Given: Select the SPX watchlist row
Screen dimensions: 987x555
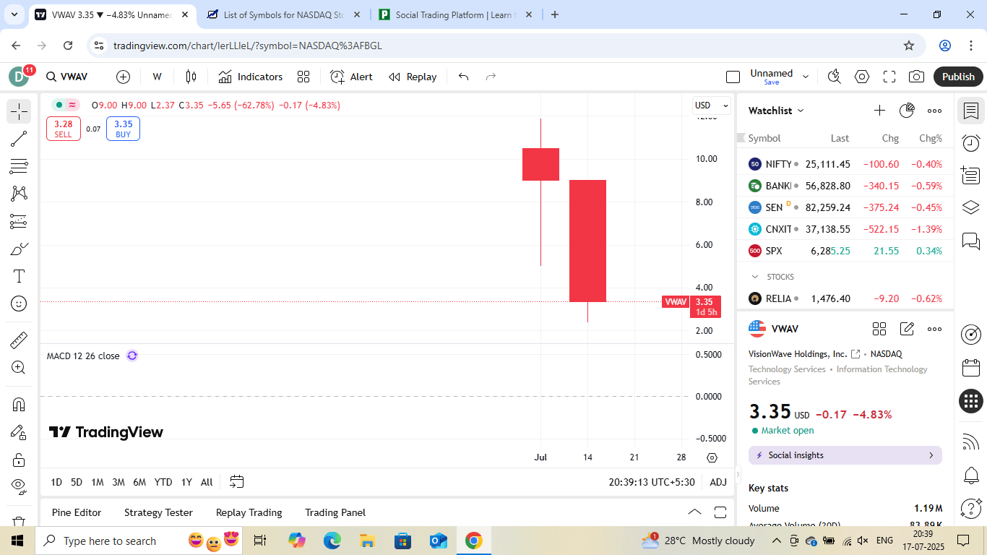Looking at the screenshot, I should [x=845, y=251].
